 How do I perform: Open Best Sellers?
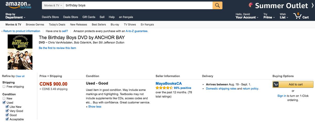99,24
